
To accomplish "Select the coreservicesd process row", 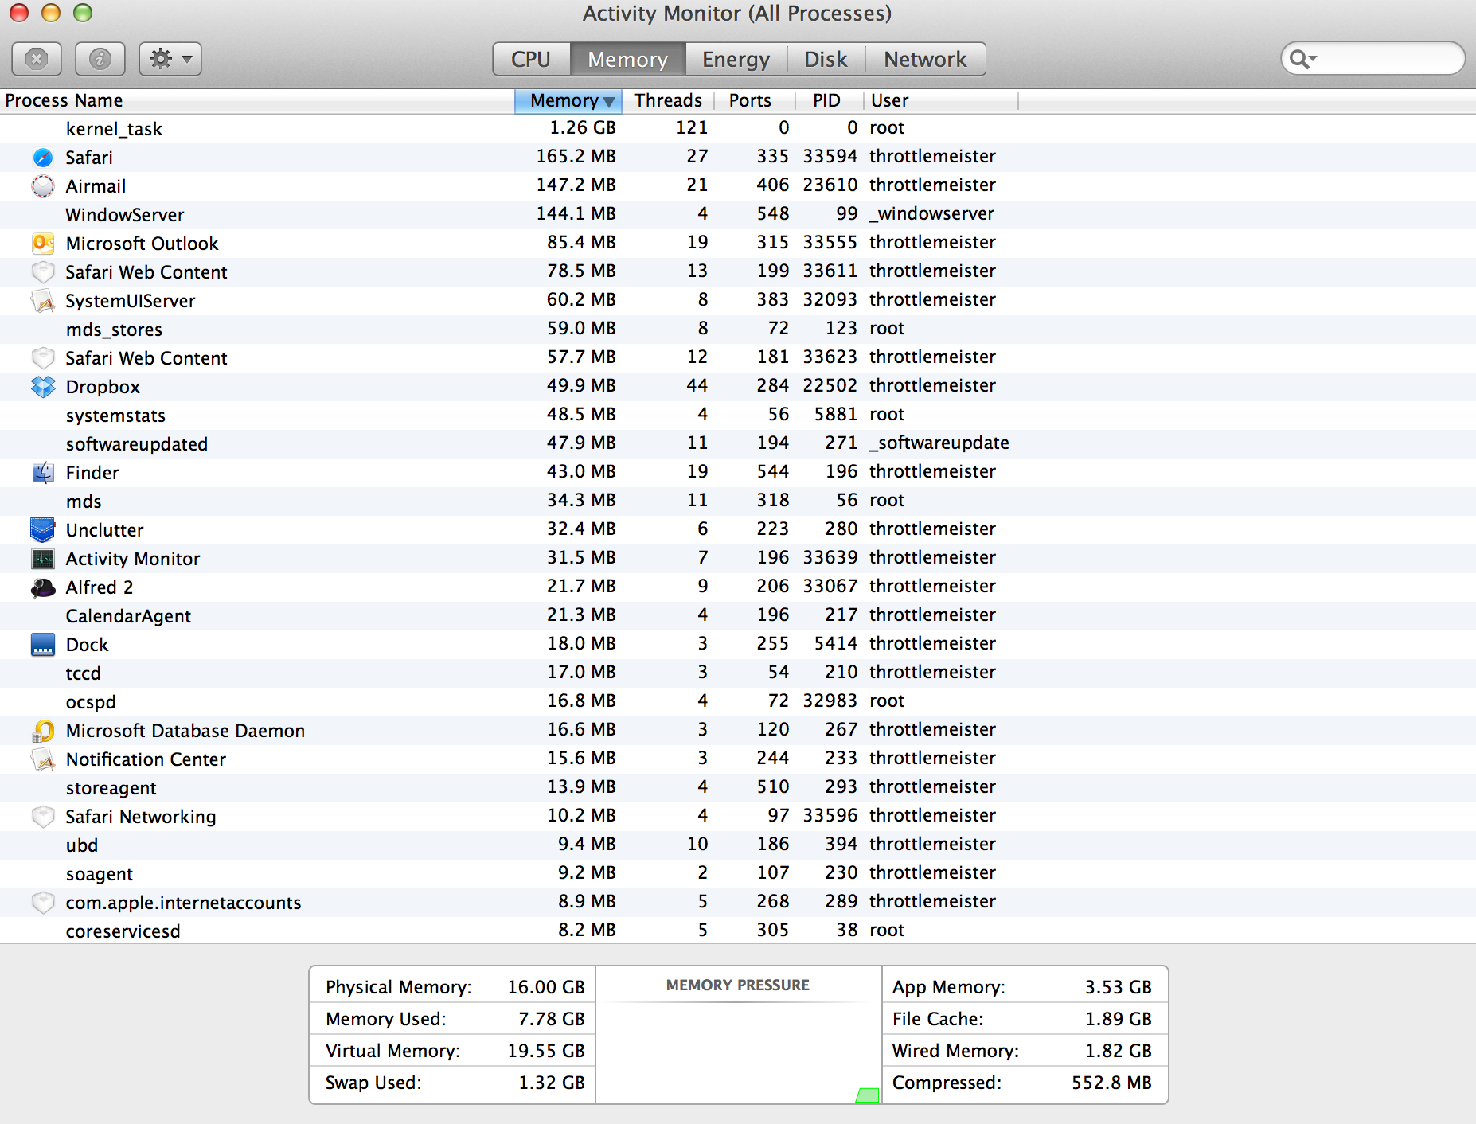I will (738, 931).
